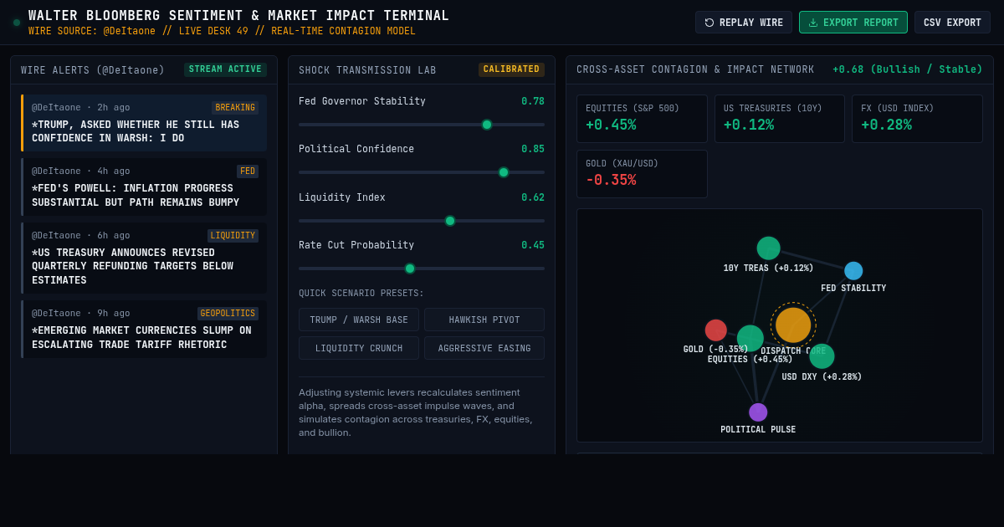1004x527 pixels.
Task: Apply the Aggressive Easing scenario preset
Action: coord(484,348)
